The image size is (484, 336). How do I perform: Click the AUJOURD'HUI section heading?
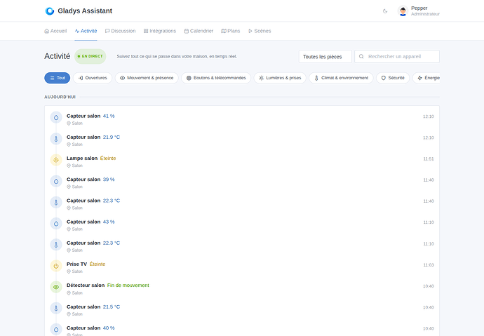coord(60,97)
